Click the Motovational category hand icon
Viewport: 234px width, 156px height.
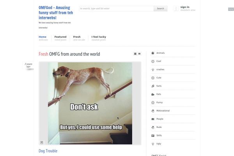[x=153, y=111]
